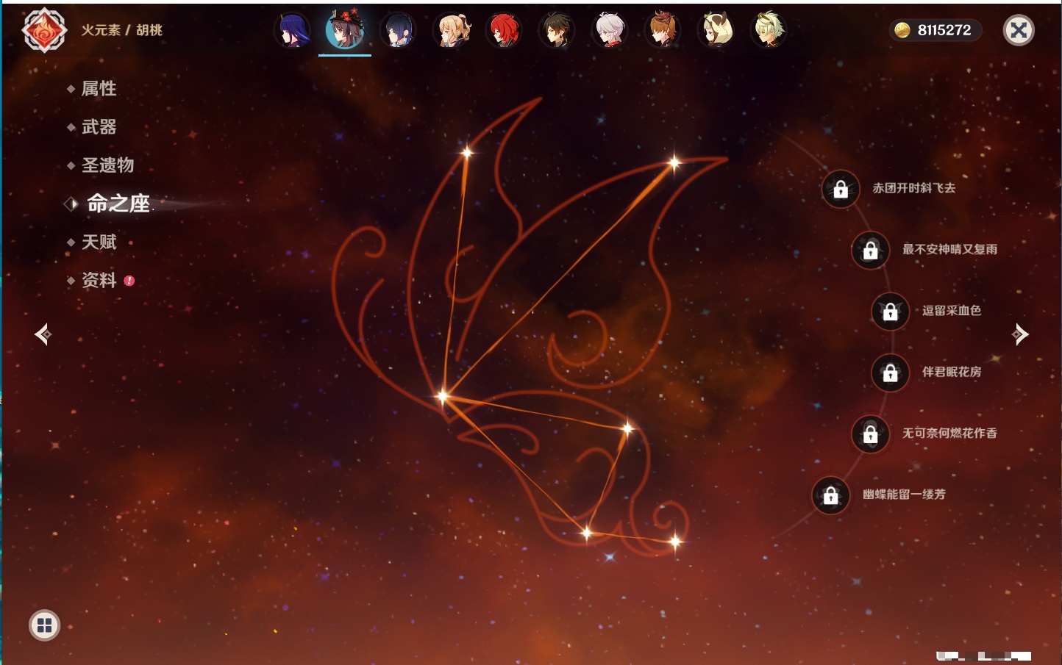Go to next character with right arrow
This screenshot has width=1062, height=665.
point(1019,334)
